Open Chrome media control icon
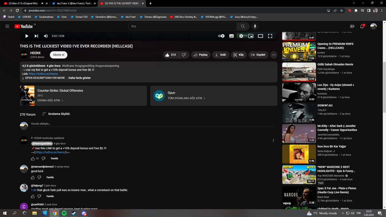 tap(363, 10)
